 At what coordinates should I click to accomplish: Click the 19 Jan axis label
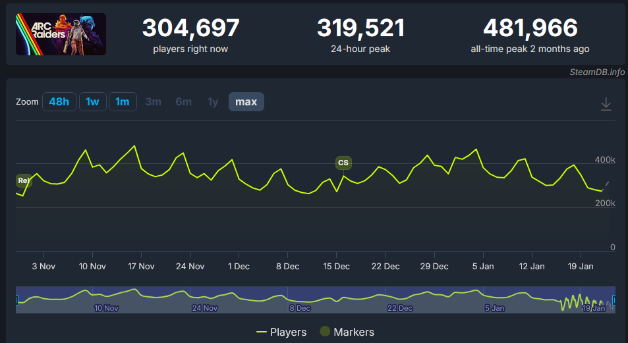(581, 266)
